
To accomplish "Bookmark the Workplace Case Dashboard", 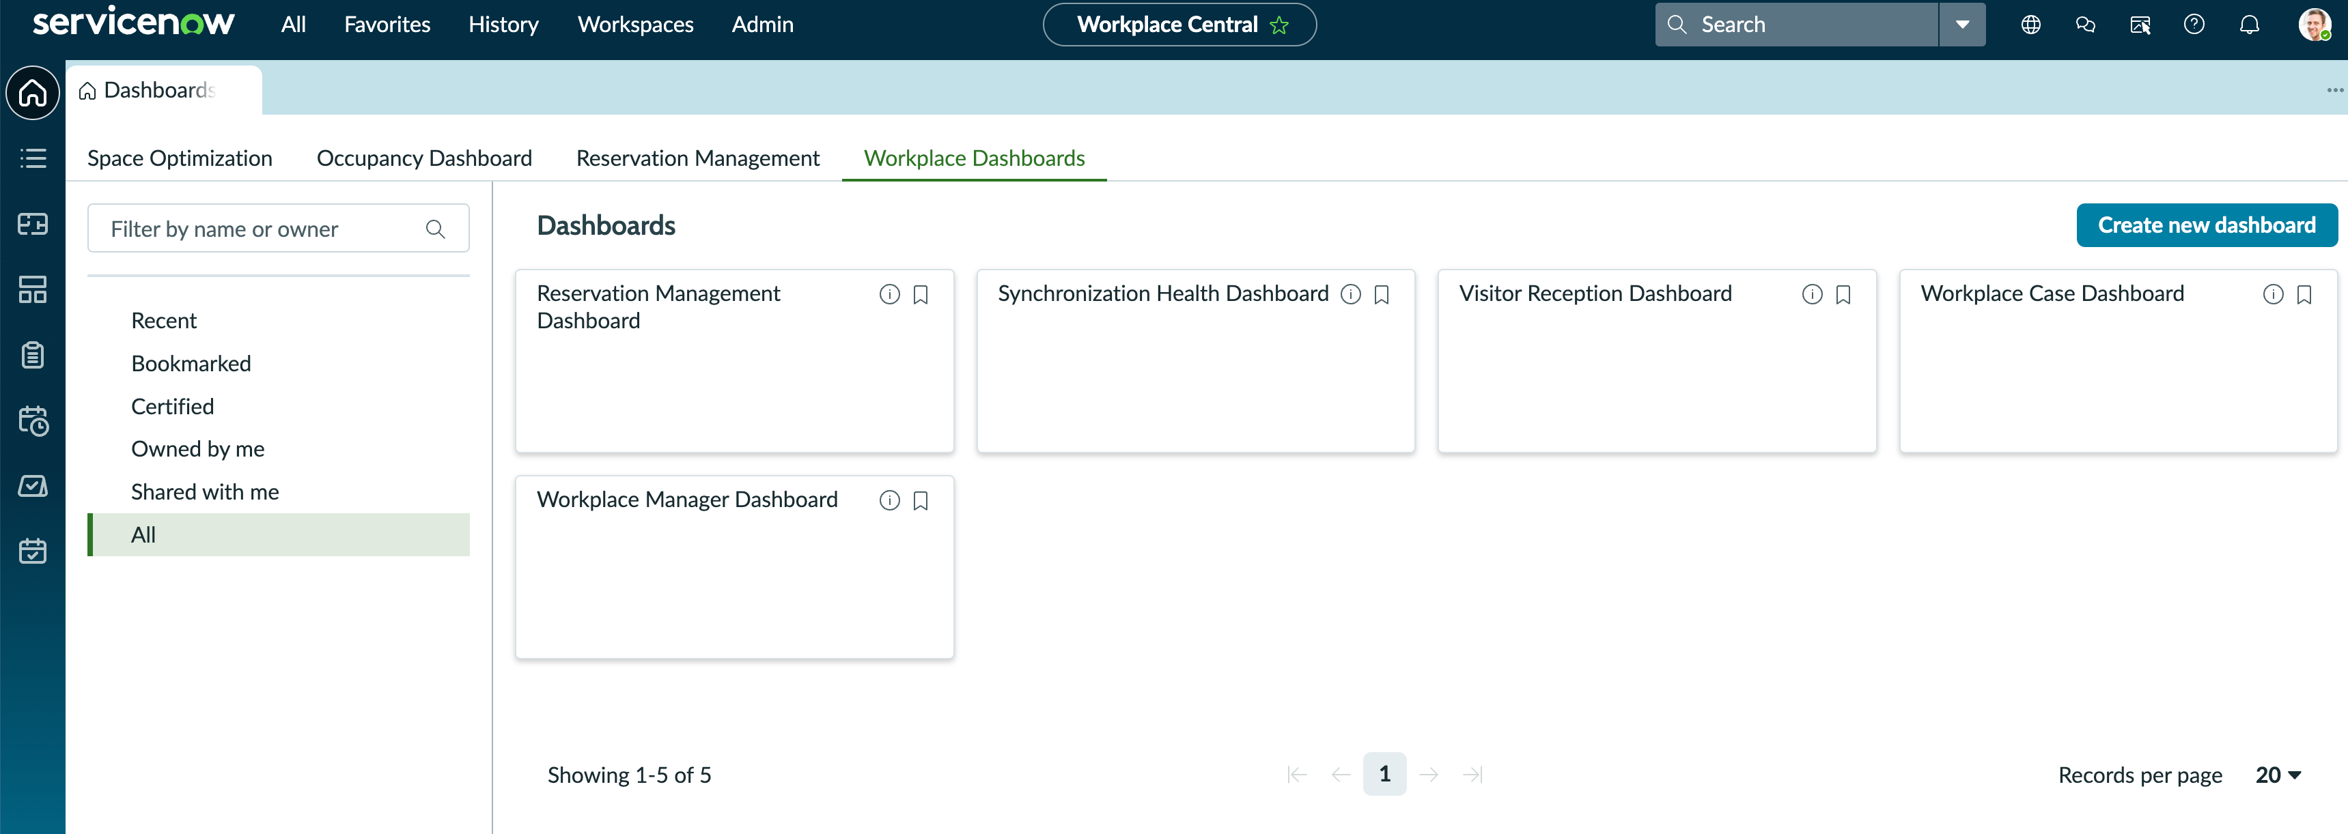I will (2304, 294).
